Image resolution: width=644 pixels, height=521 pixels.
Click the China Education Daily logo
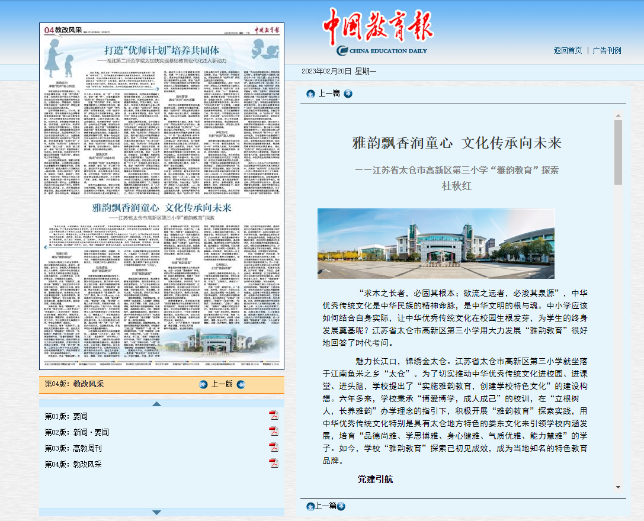coord(378,31)
